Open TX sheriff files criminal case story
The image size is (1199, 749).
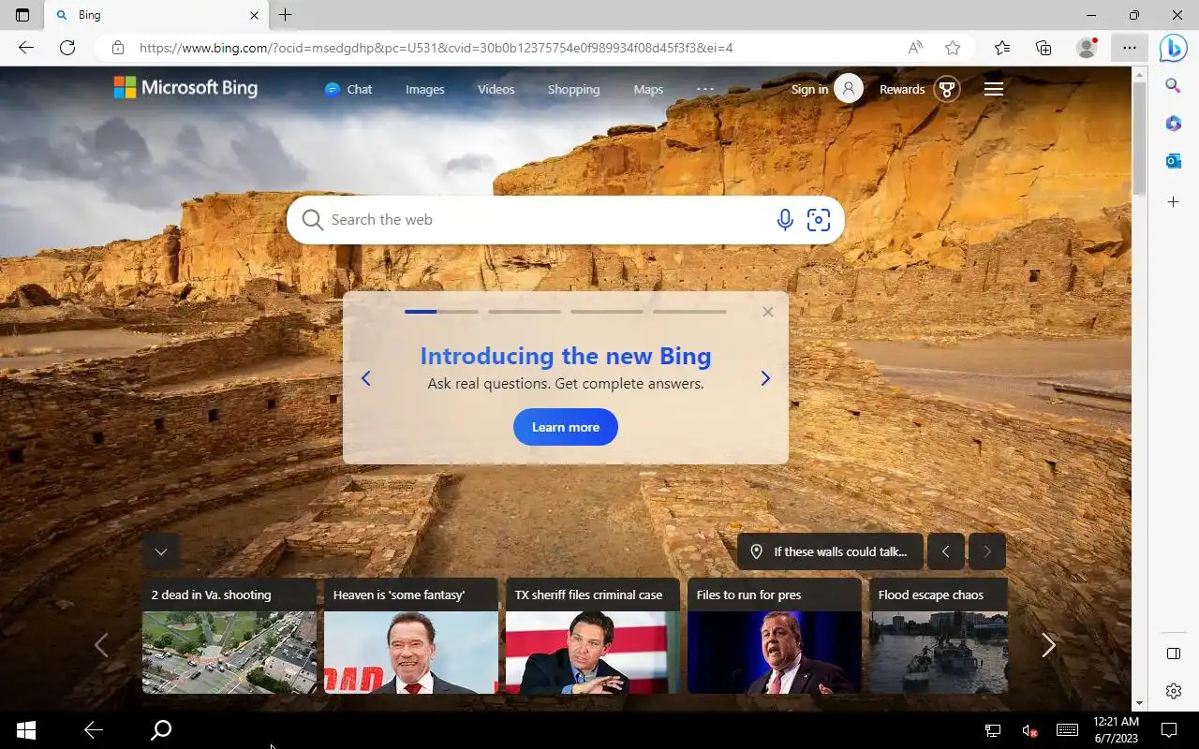coord(593,636)
